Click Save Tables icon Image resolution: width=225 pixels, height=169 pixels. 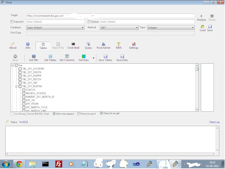tap(105, 56)
